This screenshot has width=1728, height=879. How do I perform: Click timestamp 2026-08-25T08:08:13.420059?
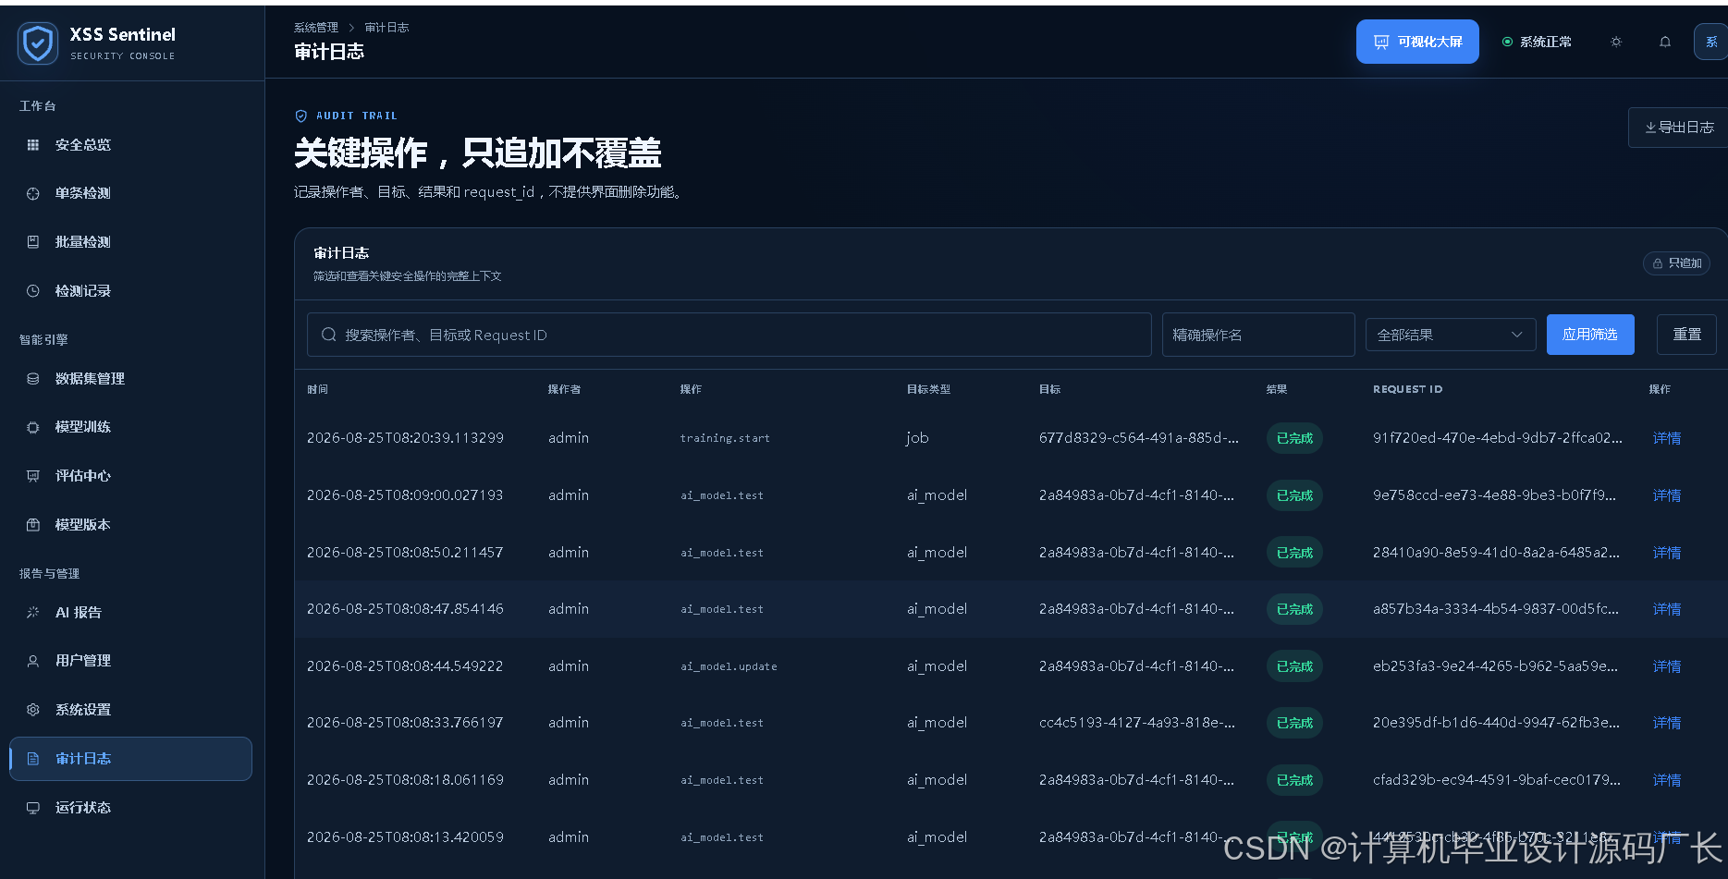click(405, 837)
